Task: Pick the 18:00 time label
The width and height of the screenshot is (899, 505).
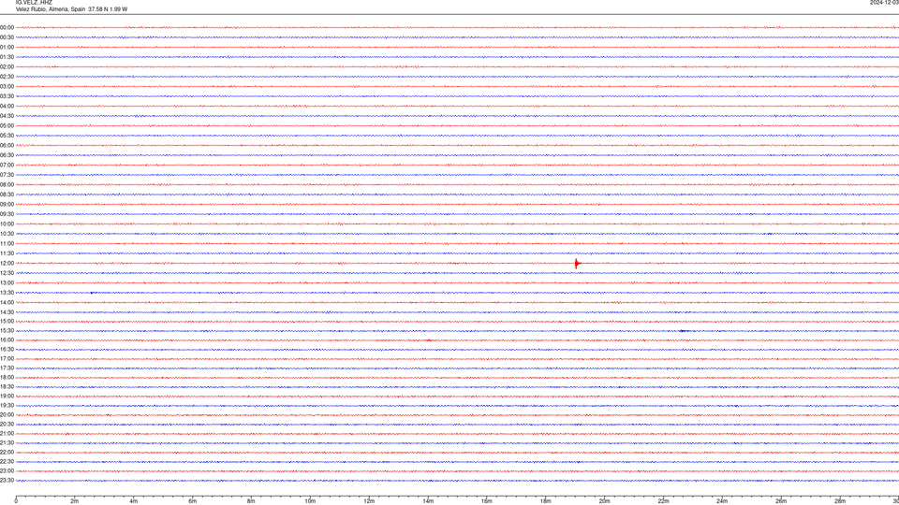Action: pyautogui.click(x=7, y=377)
